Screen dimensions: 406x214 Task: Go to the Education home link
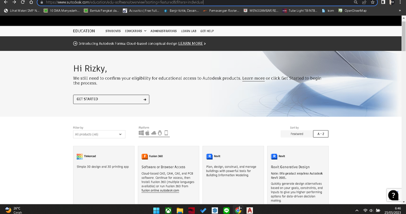coord(84,31)
